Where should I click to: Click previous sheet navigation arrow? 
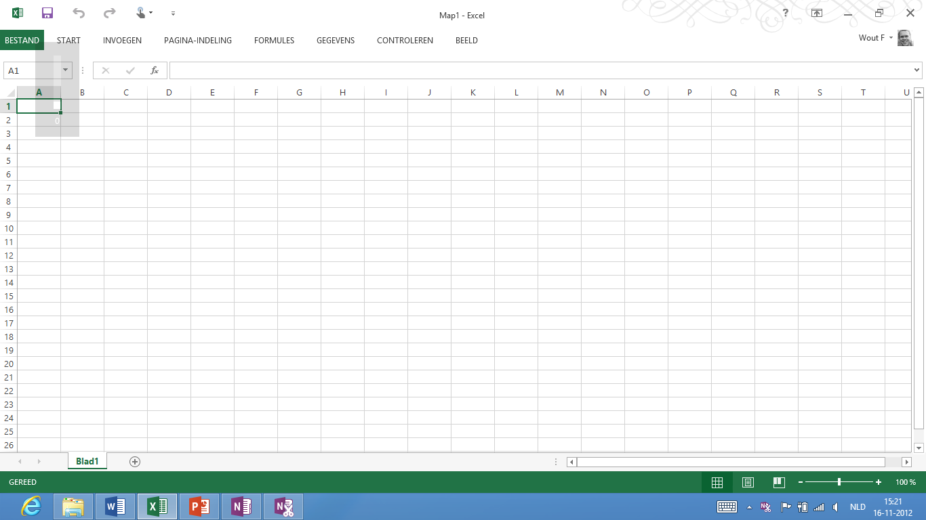coord(20,462)
